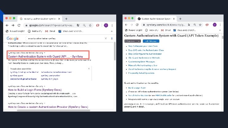Open Nouvel onglet bookmark in Symfony window
Viewport: 228px width, 128px height.
(x=134, y=30)
